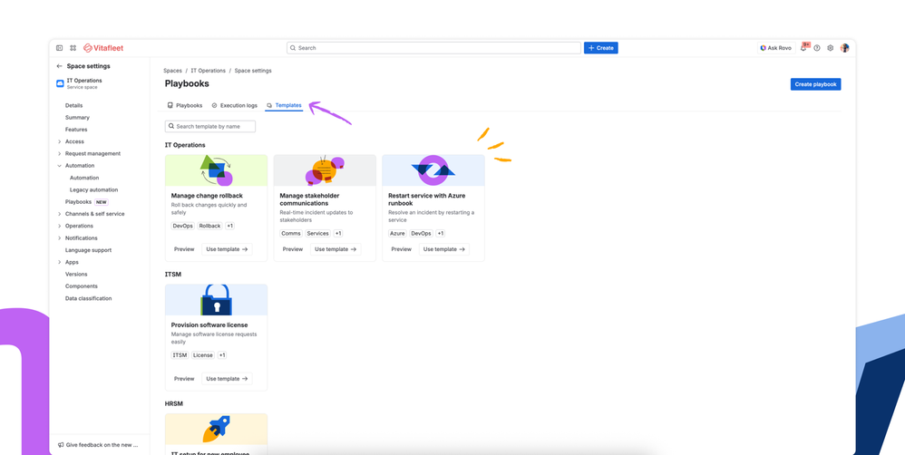The image size is (905, 455).
Task: Click the Vitafleet logo
Action: pos(103,48)
